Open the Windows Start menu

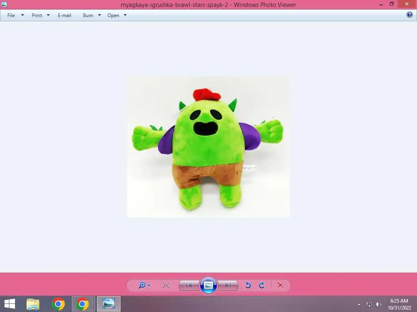click(10, 304)
